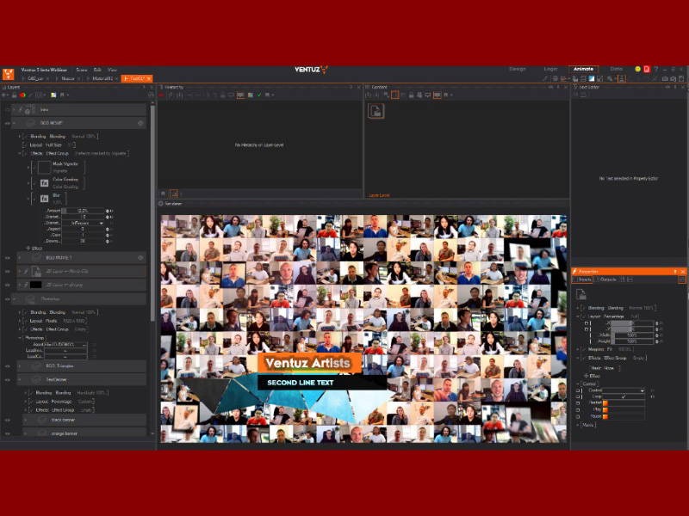Select the Animate mode tab

click(x=584, y=69)
